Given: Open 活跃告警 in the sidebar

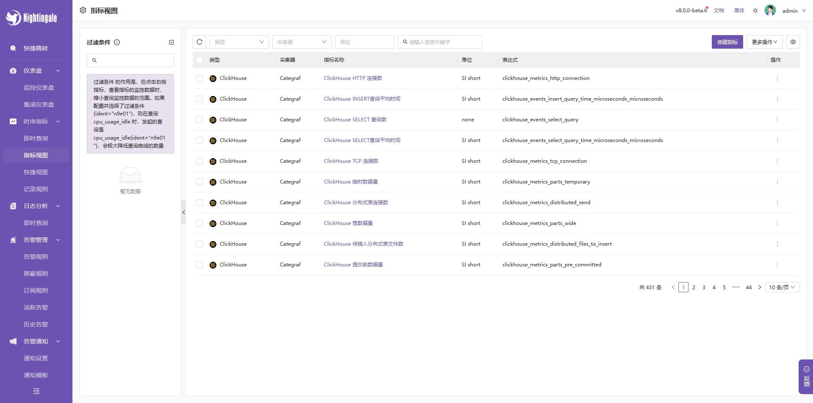Looking at the screenshot, I should (x=36, y=307).
